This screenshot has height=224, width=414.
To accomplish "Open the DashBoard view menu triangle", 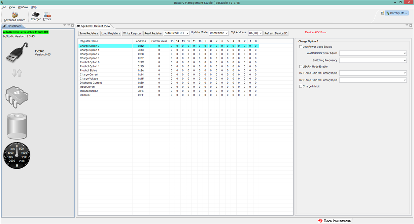I will point(65,25).
